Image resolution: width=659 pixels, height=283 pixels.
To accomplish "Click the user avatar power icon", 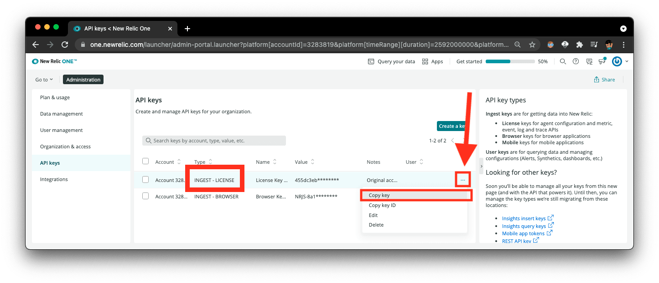I will pos(617,61).
